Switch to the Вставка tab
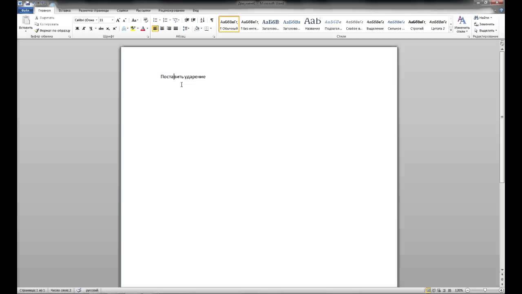The image size is (522, 294). pyautogui.click(x=64, y=10)
